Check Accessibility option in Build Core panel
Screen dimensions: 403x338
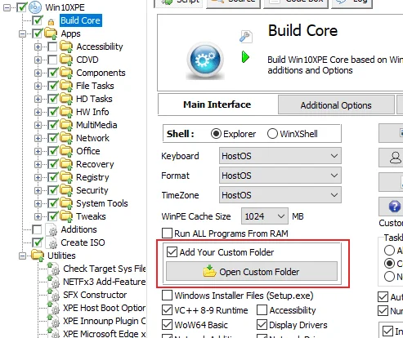pos(262,310)
